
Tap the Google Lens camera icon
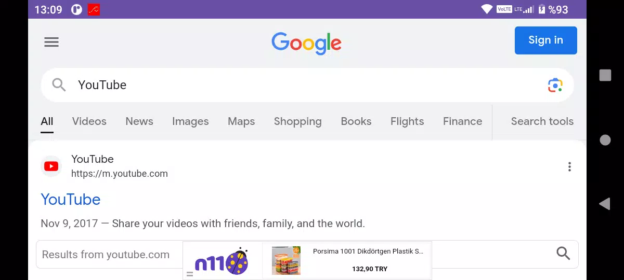[x=555, y=85]
